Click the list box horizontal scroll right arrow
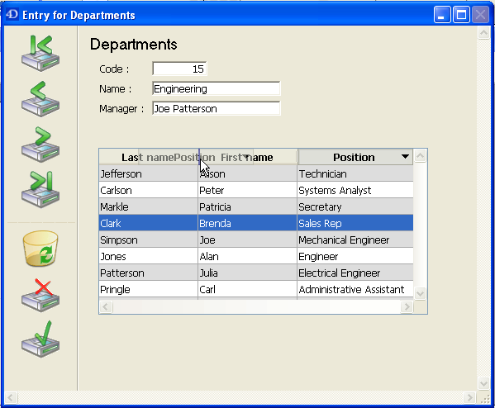This screenshot has height=408, width=495. click(x=407, y=306)
